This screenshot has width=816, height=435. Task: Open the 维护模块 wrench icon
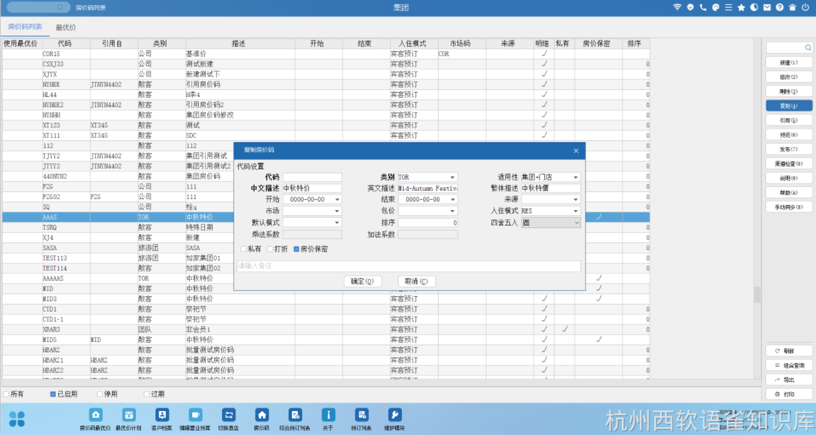click(x=395, y=416)
